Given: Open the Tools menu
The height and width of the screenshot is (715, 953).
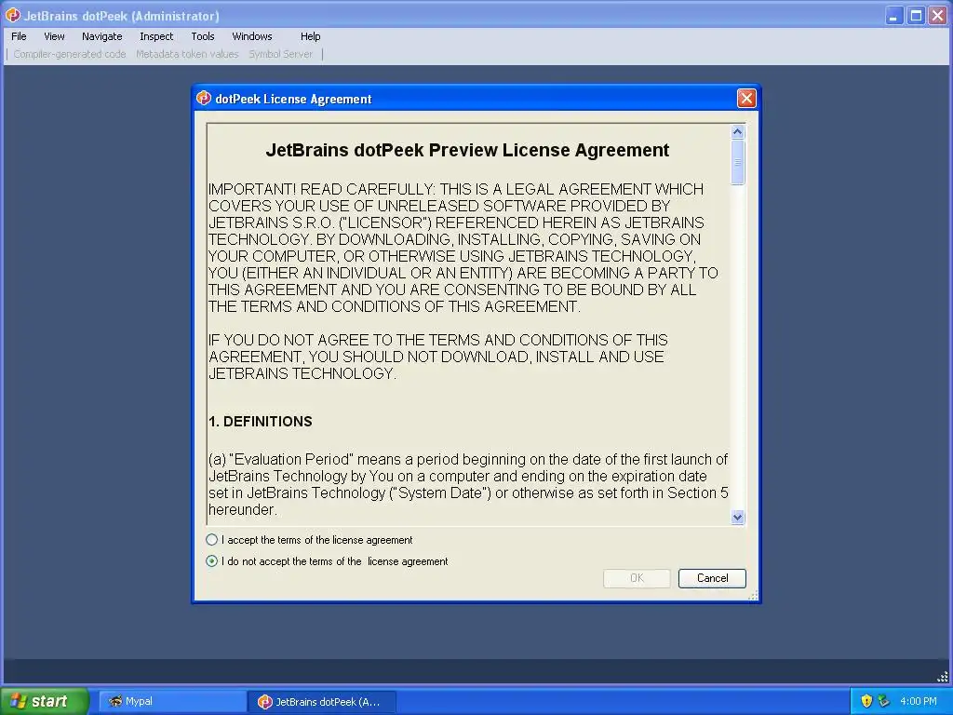Looking at the screenshot, I should pos(202,36).
